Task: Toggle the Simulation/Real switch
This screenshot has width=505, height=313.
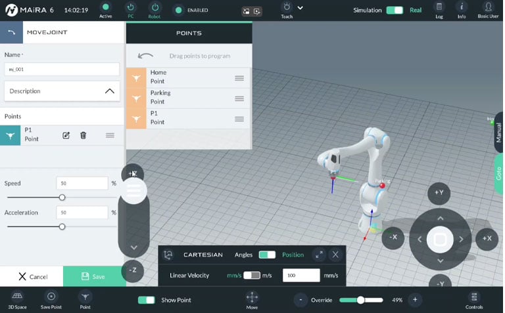Action: [x=395, y=10]
